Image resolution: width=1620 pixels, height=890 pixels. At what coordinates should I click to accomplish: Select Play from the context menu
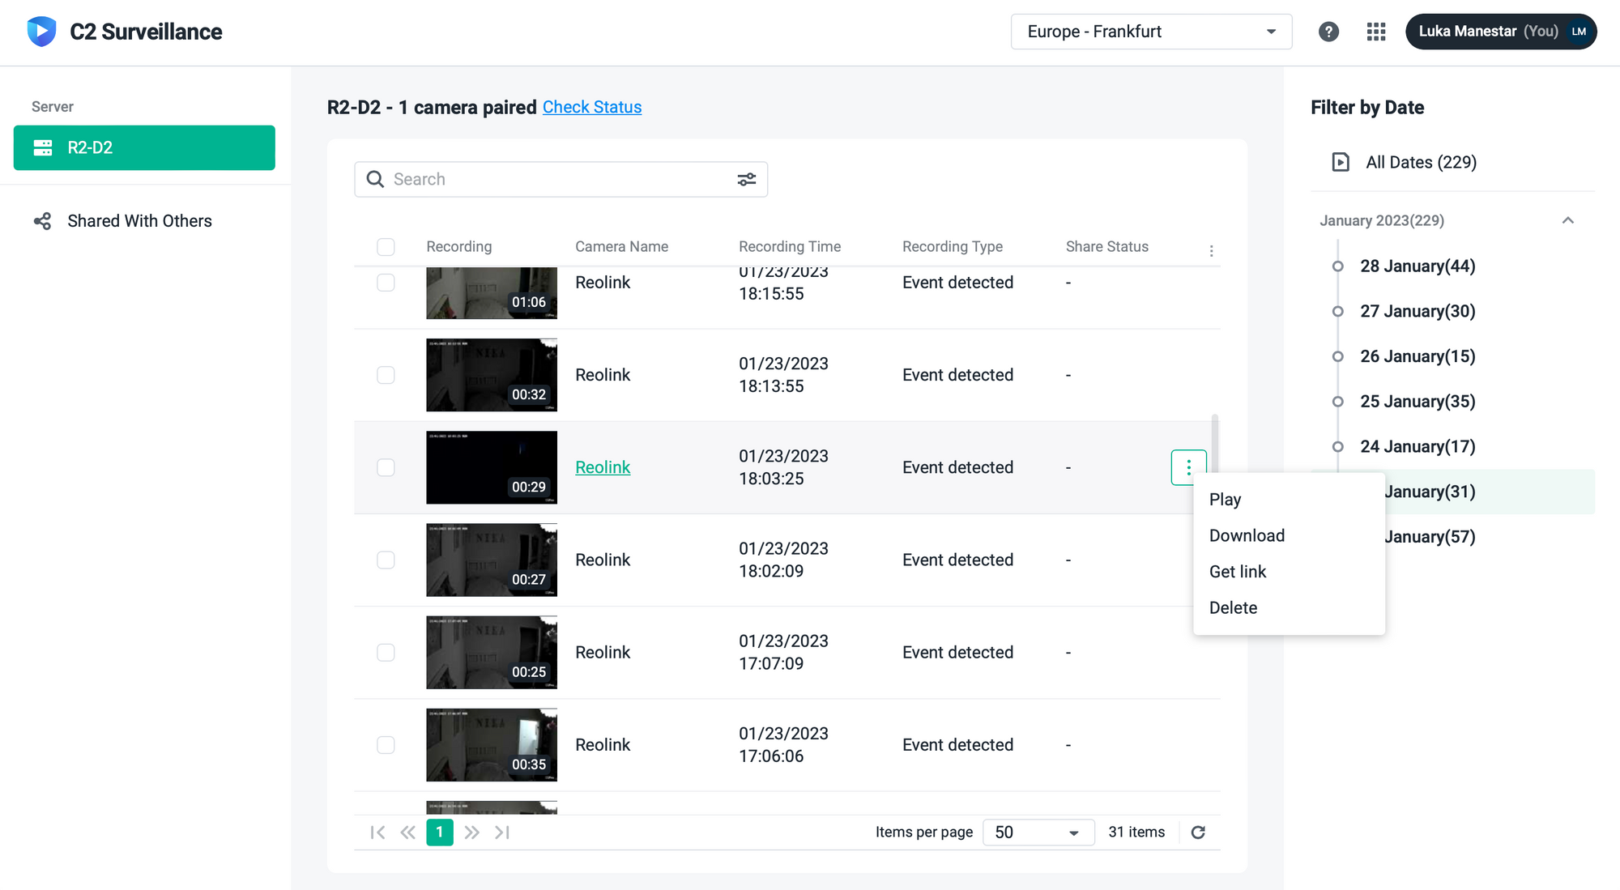point(1289,500)
